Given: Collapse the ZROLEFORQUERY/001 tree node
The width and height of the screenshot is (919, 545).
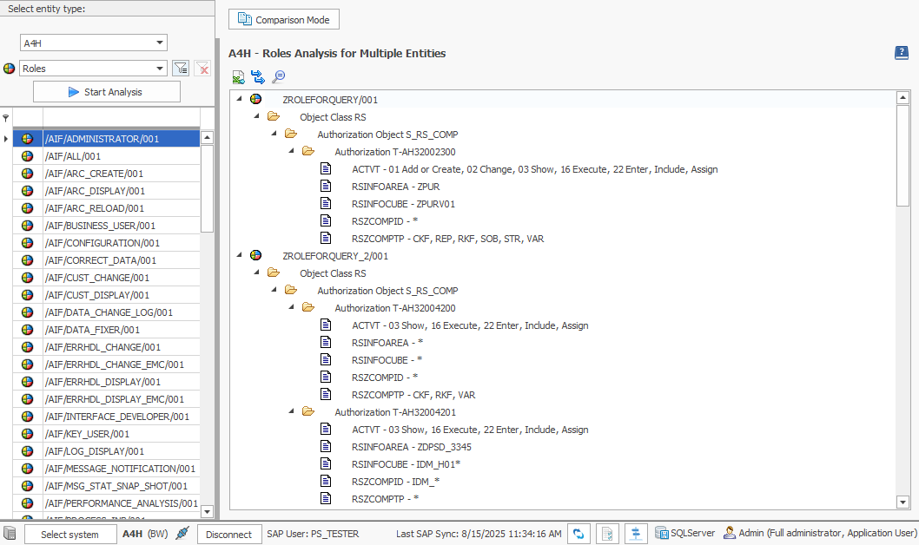Looking at the screenshot, I should pos(239,100).
